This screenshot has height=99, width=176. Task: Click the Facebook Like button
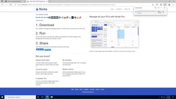[40, 50]
